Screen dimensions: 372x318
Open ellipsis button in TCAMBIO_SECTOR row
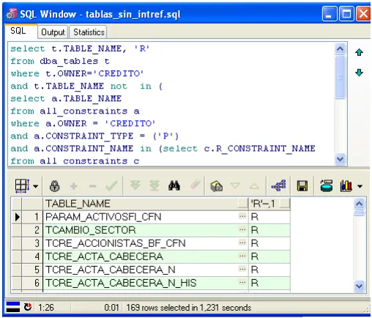pyautogui.click(x=242, y=229)
